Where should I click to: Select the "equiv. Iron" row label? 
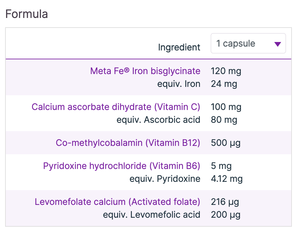[x=179, y=84]
